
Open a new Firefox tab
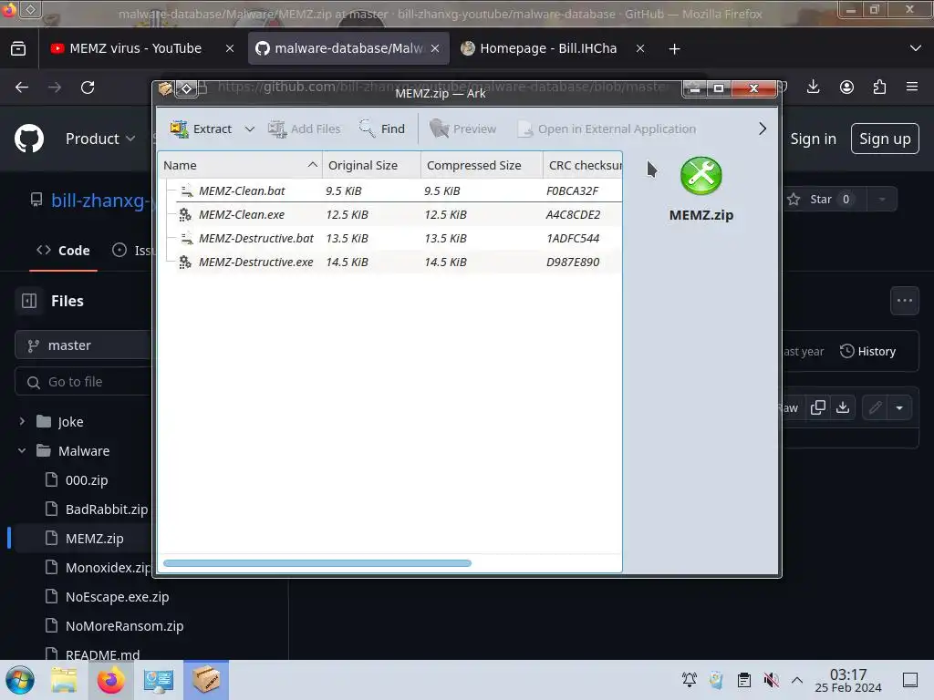pos(674,49)
